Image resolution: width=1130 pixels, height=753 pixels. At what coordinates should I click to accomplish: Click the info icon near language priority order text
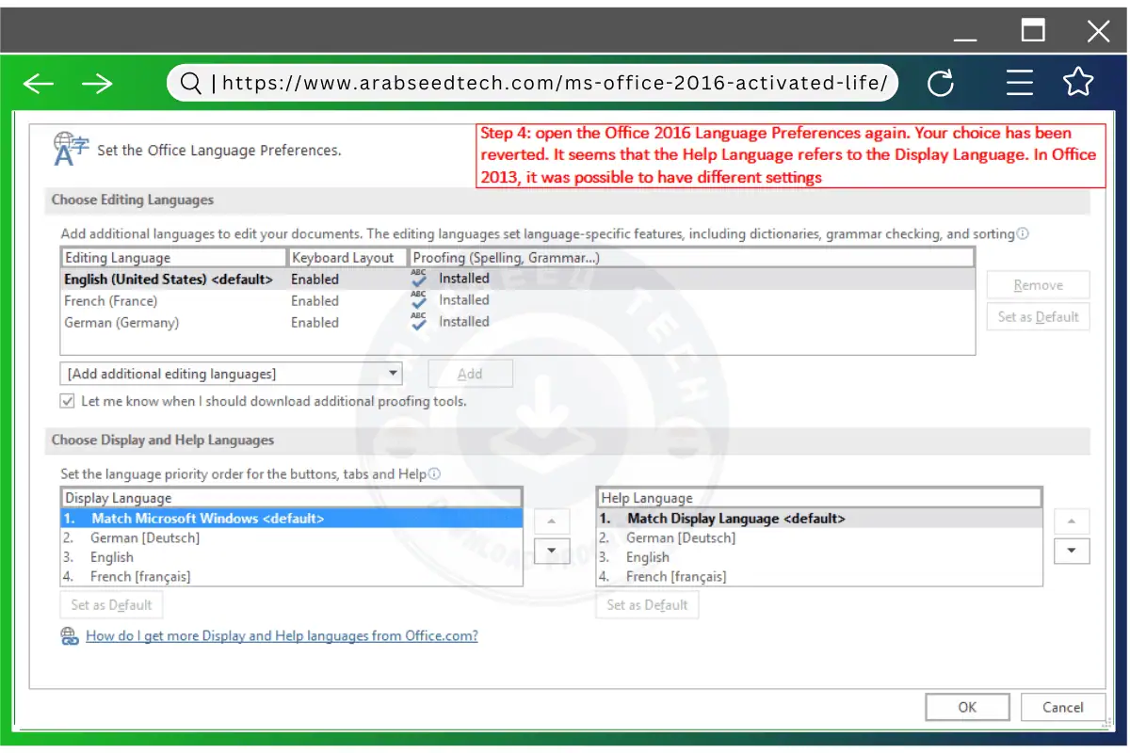coord(435,473)
